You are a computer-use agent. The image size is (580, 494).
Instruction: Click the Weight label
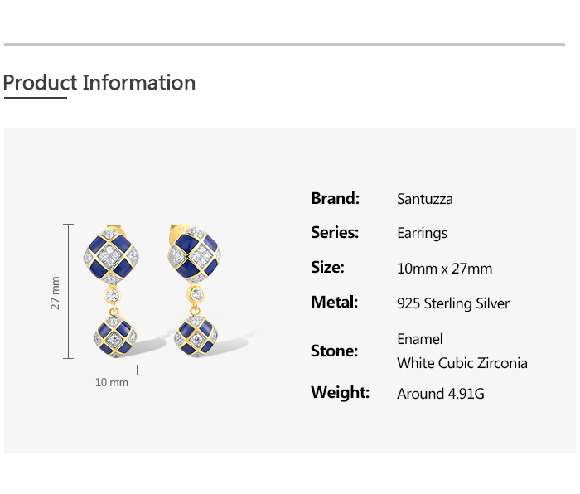(x=340, y=393)
